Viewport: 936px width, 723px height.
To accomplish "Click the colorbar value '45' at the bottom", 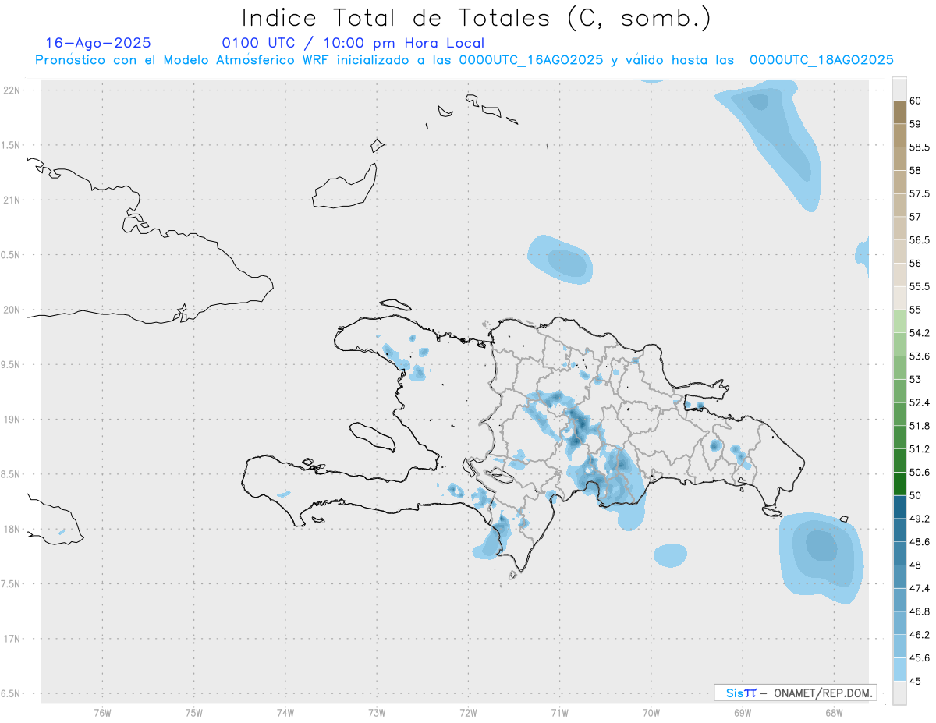I will click(x=916, y=681).
